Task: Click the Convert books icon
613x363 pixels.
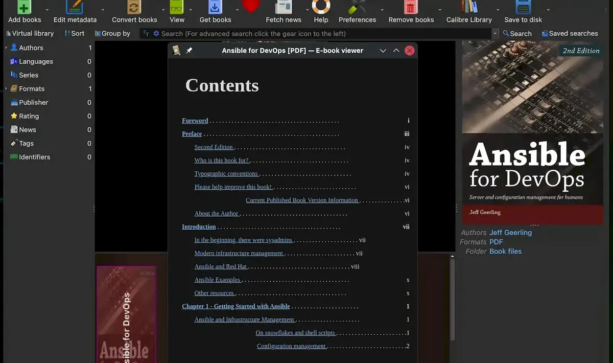Action: click(134, 7)
